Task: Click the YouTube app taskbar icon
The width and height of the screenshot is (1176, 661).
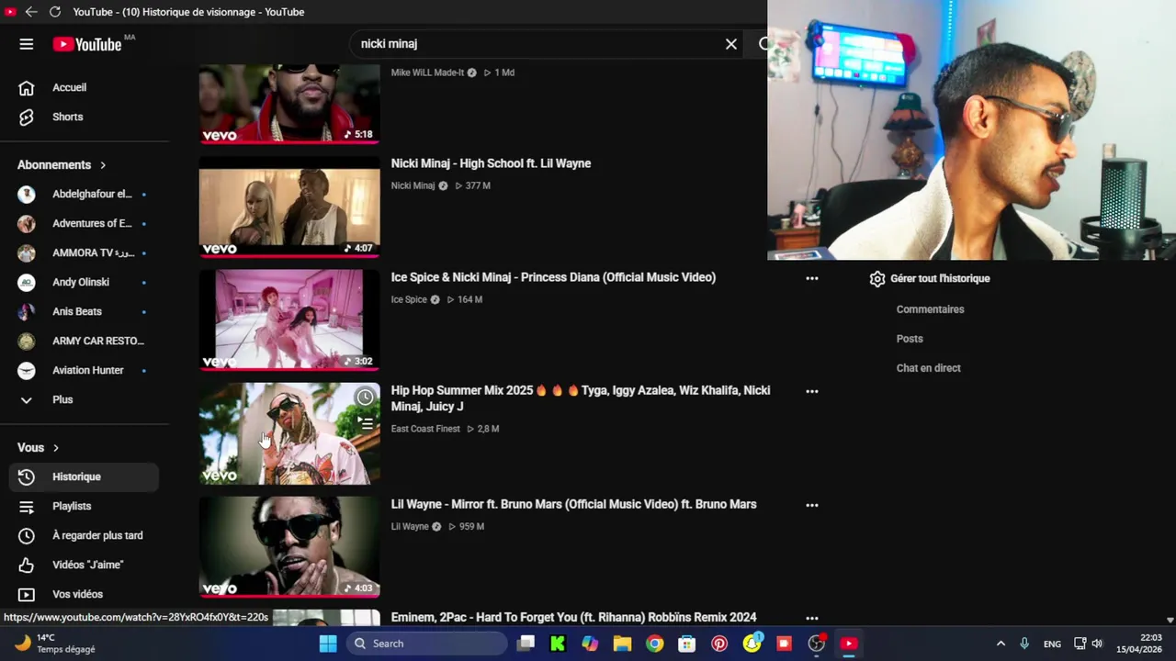Action: click(849, 644)
